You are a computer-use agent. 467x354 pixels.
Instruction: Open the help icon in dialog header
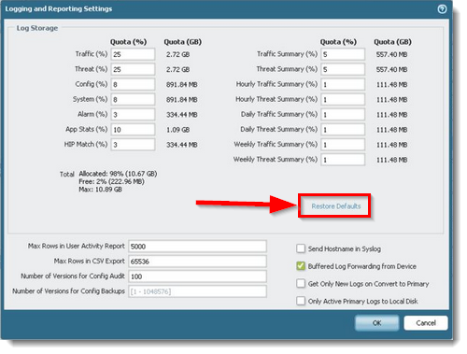pyautogui.click(x=442, y=9)
